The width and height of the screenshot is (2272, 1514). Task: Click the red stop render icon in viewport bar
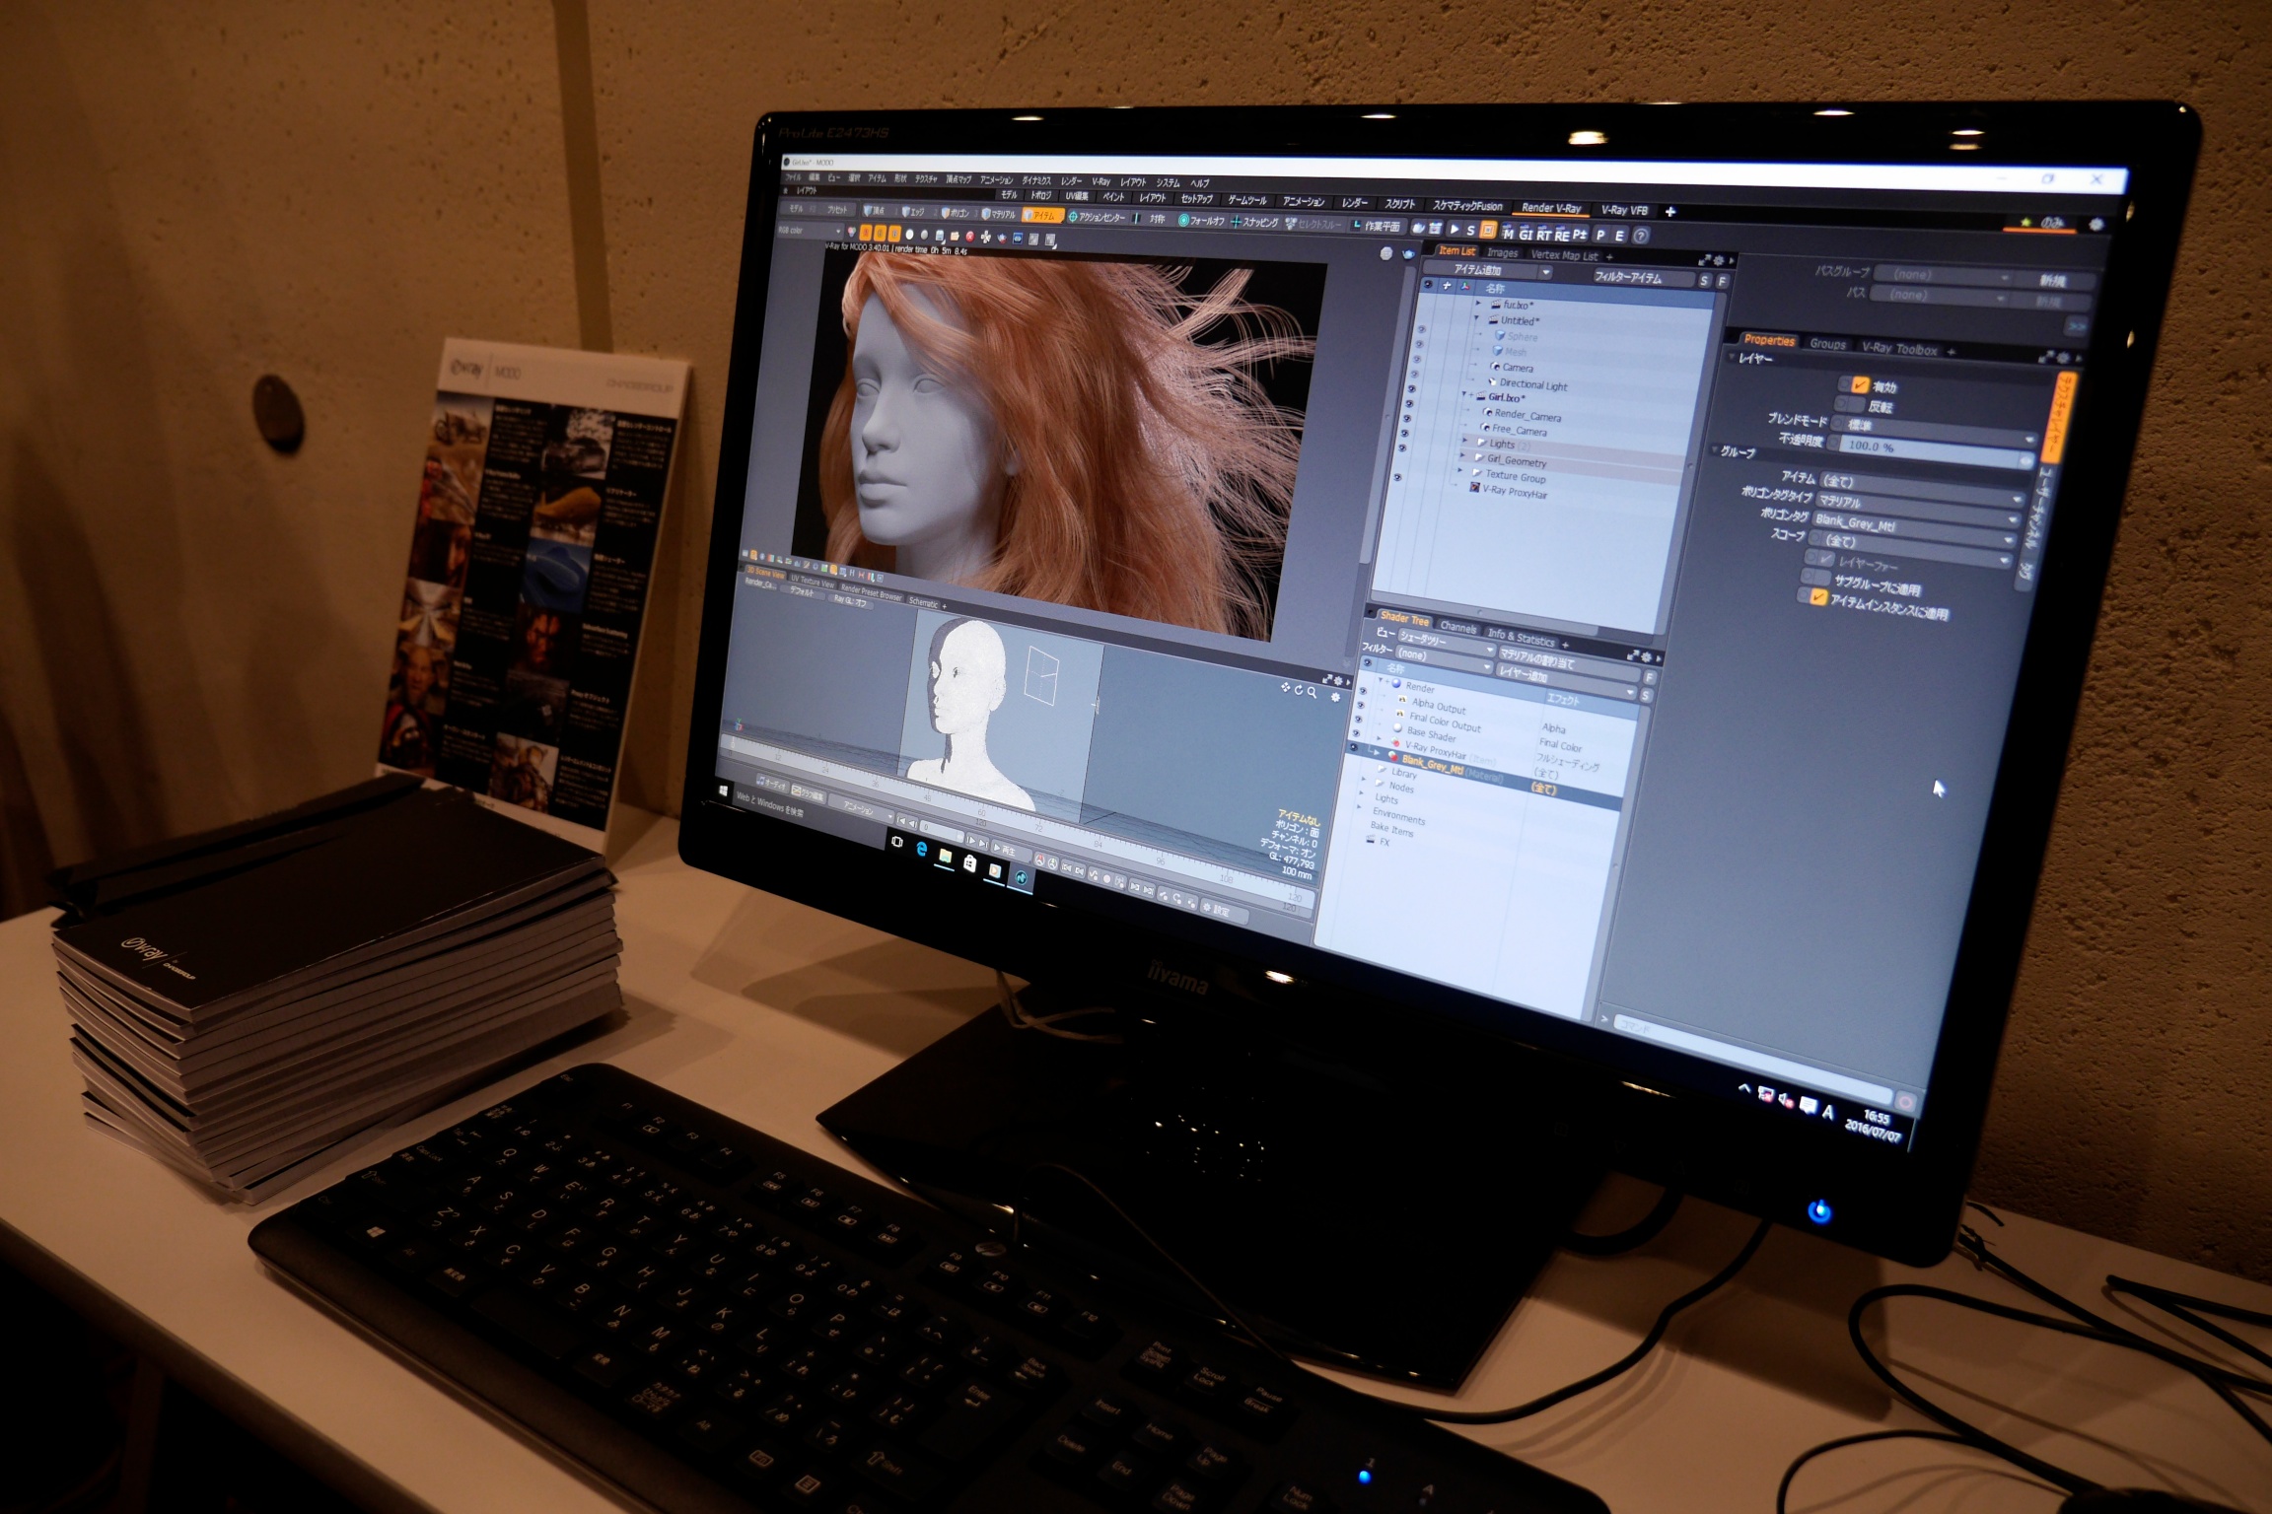(969, 237)
